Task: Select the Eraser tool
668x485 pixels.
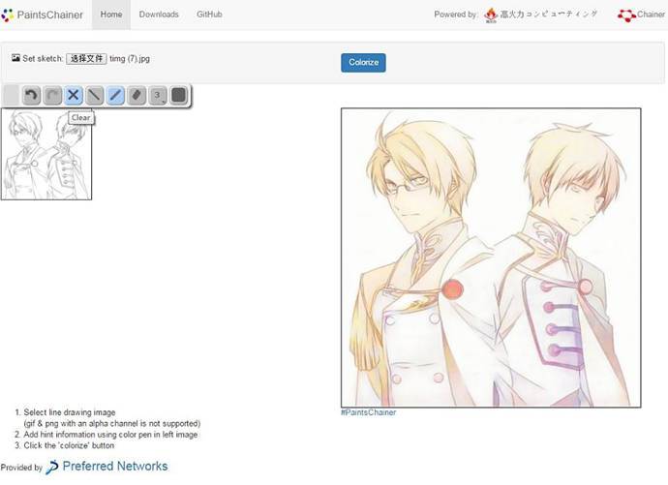Action: (x=137, y=95)
